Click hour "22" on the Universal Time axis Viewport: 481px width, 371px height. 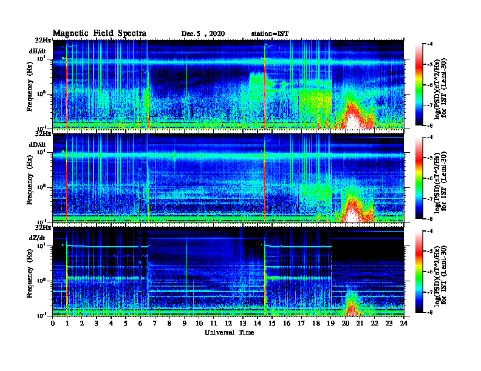pyautogui.click(x=375, y=324)
